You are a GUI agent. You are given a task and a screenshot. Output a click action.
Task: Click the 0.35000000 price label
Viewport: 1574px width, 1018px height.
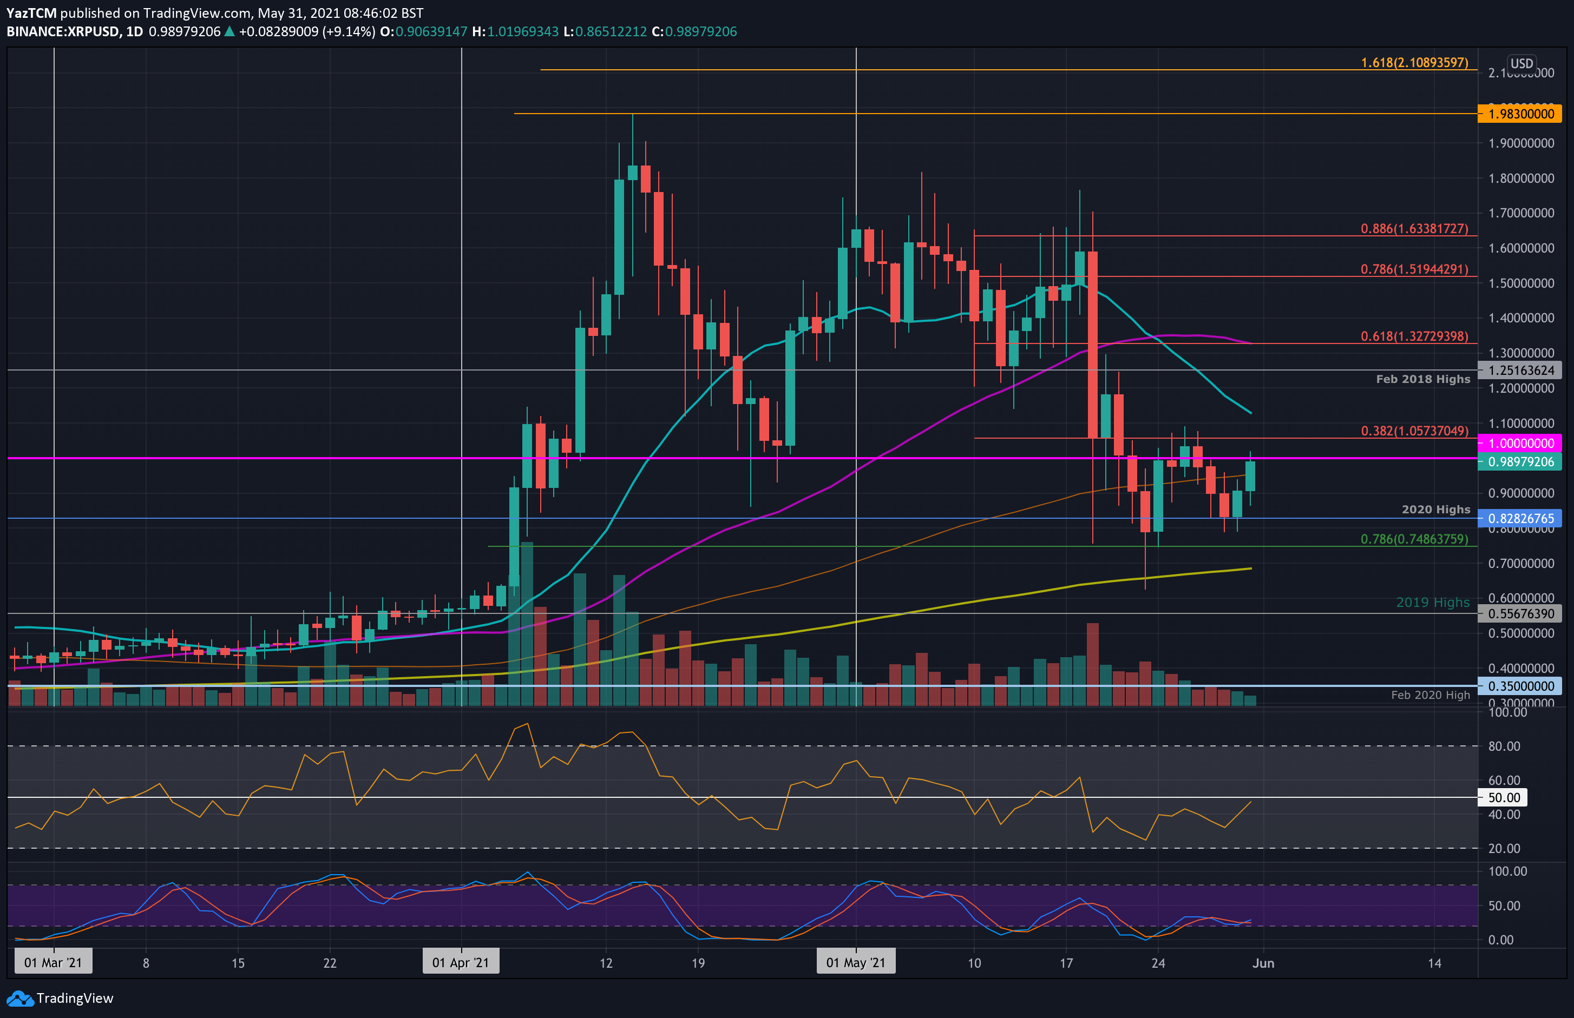[1520, 686]
